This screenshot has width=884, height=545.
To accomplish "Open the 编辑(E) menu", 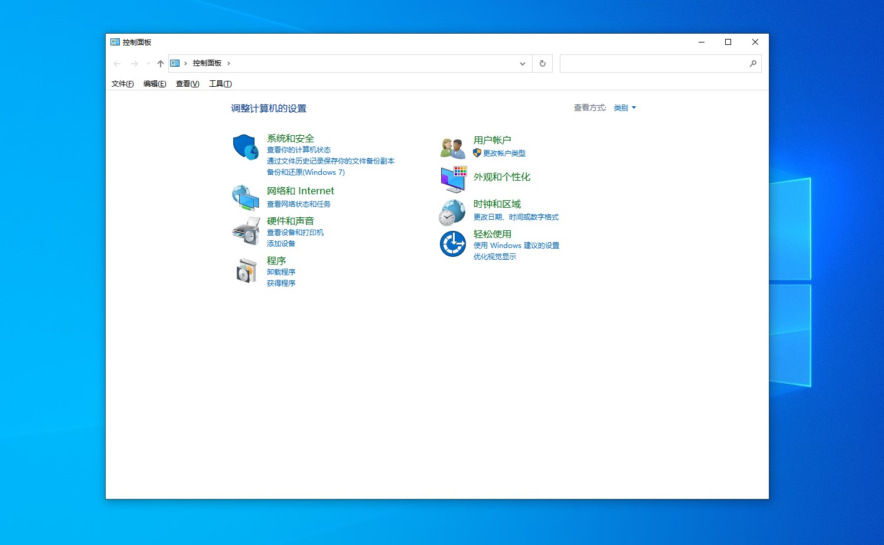I will (x=155, y=84).
